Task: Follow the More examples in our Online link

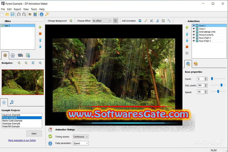Action: click(22, 140)
